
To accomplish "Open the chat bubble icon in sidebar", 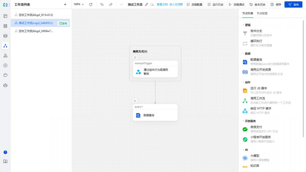I will [5, 75].
